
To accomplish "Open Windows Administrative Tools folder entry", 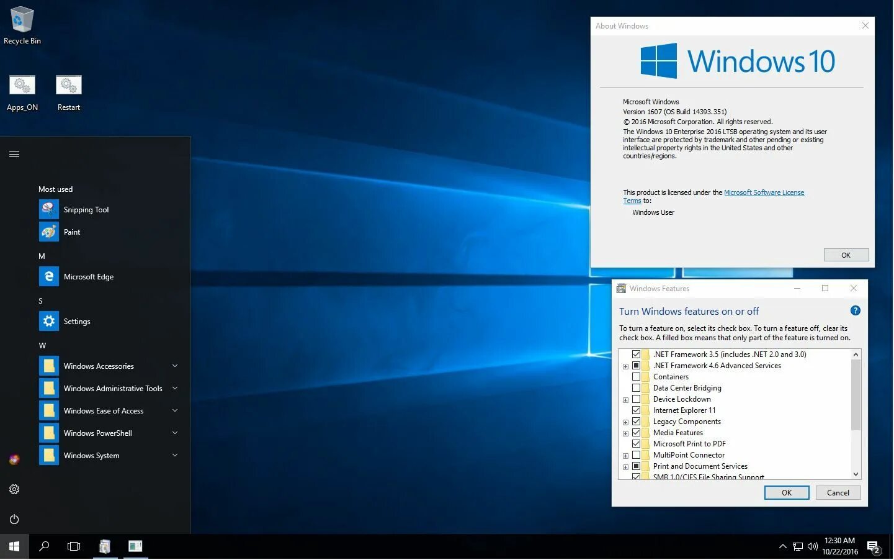I will [109, 389].
